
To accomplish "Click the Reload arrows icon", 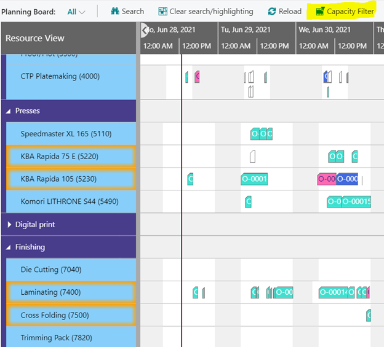I will coord(272,12).
